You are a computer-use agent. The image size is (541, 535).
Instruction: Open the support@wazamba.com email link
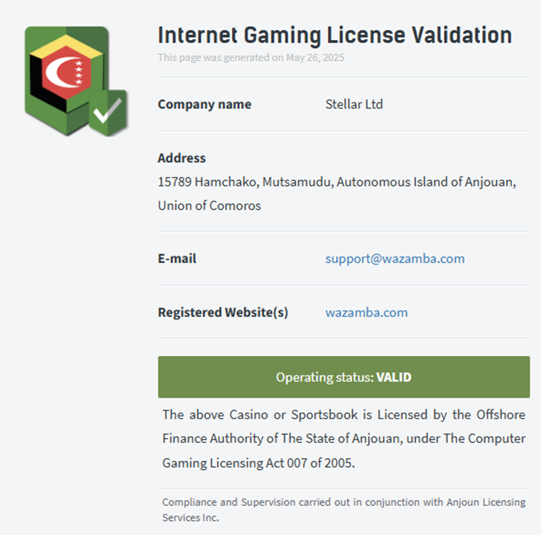pos(395,258)
